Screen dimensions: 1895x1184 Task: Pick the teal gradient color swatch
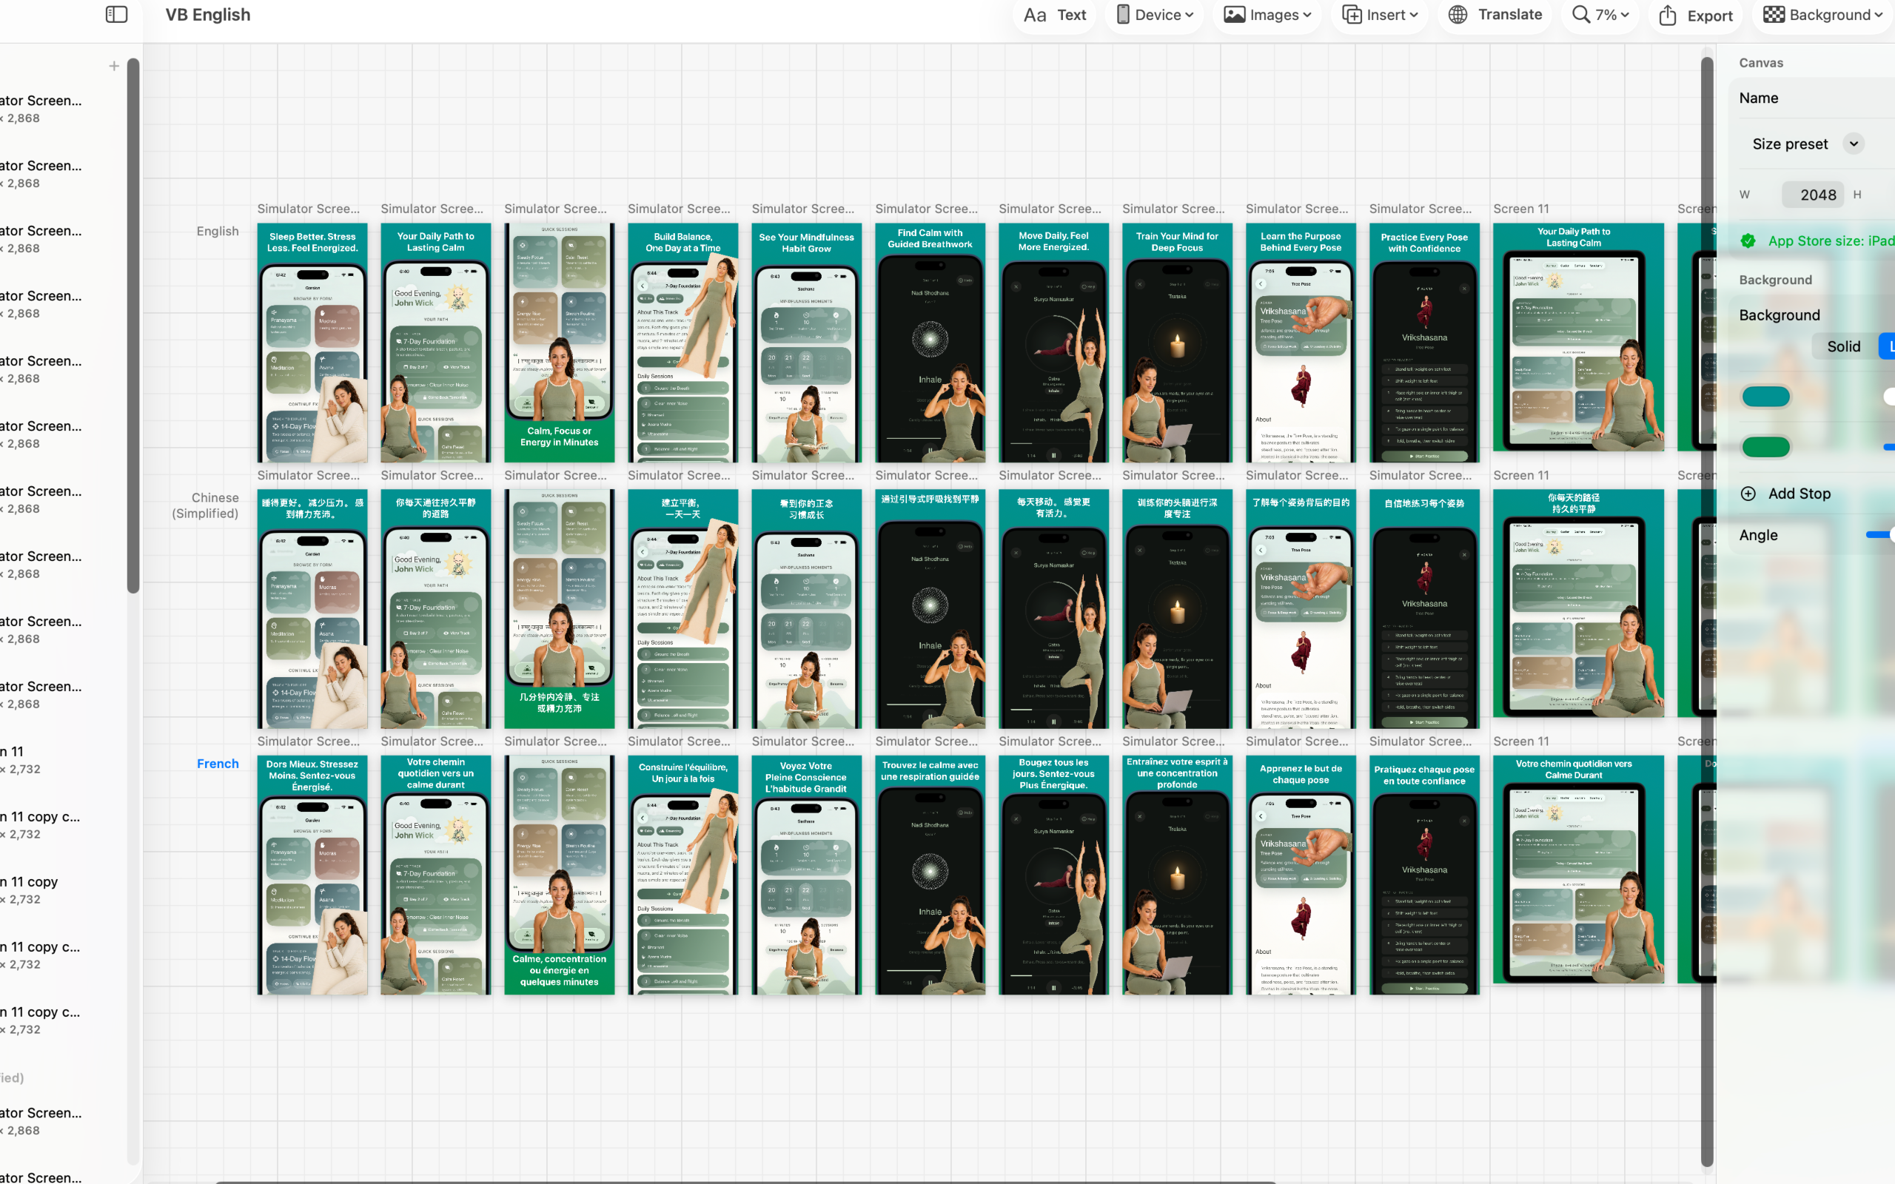[1765, 397]
